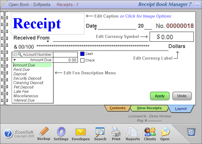202x144 pixels.
Task: Click the Open Book - Softpedia title
Action: 29,4
